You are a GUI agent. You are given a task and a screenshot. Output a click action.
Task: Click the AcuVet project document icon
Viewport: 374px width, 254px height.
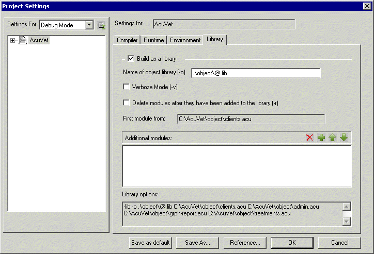(23, 40)
